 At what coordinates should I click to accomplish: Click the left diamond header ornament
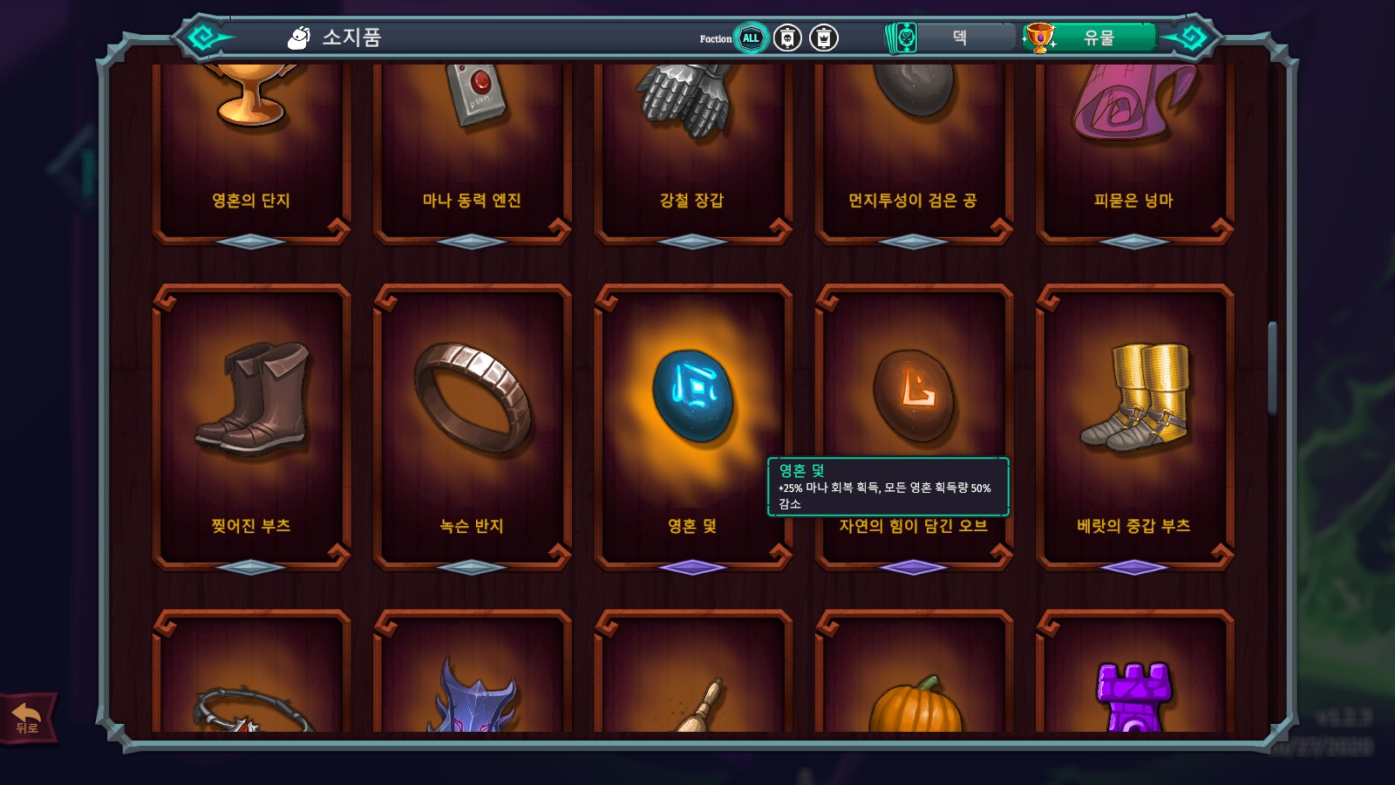(203, 38)
